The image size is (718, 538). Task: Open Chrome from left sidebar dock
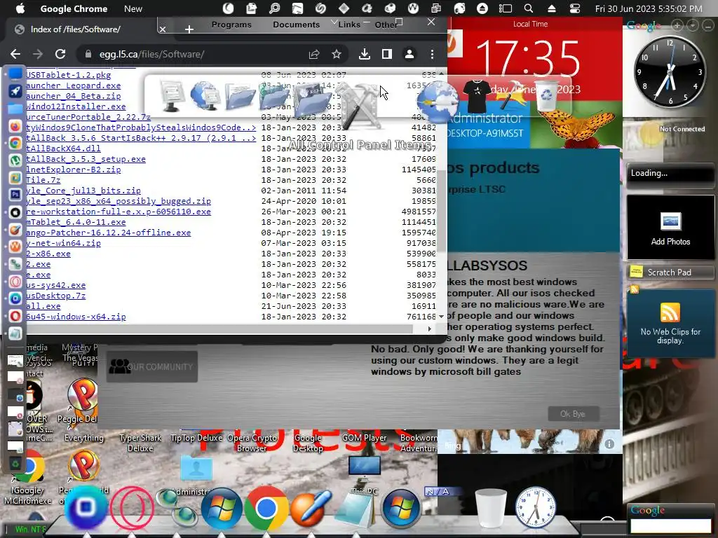15,143
